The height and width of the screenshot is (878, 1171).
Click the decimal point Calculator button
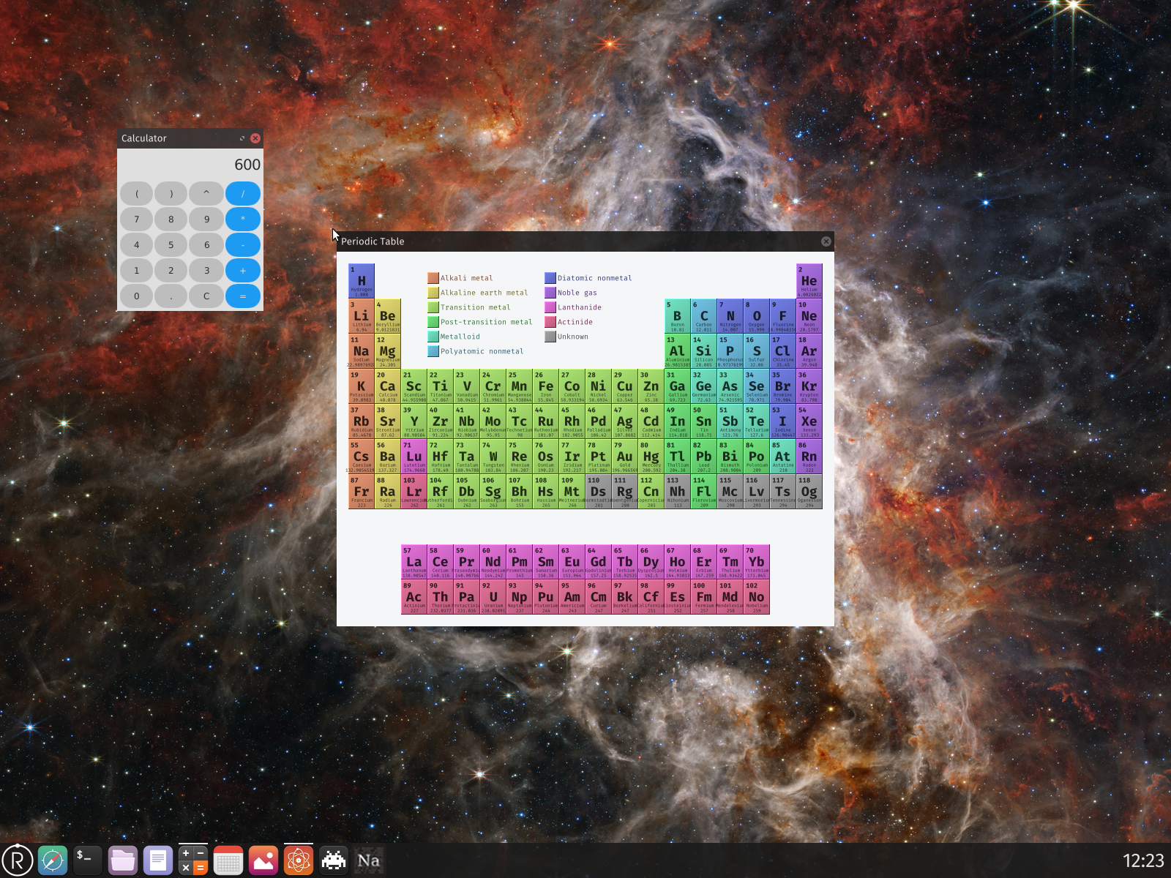click(x=171, y=296)
